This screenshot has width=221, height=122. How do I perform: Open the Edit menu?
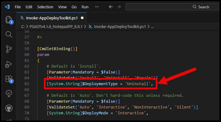pyautogui.click(x=29, y=7)
